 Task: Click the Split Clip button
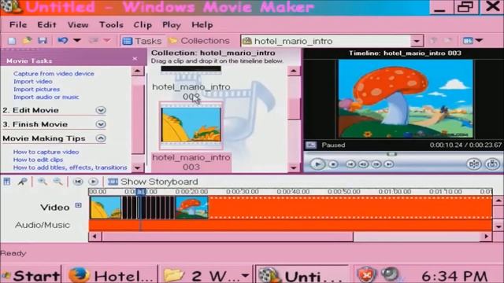(x=474, y=164)
